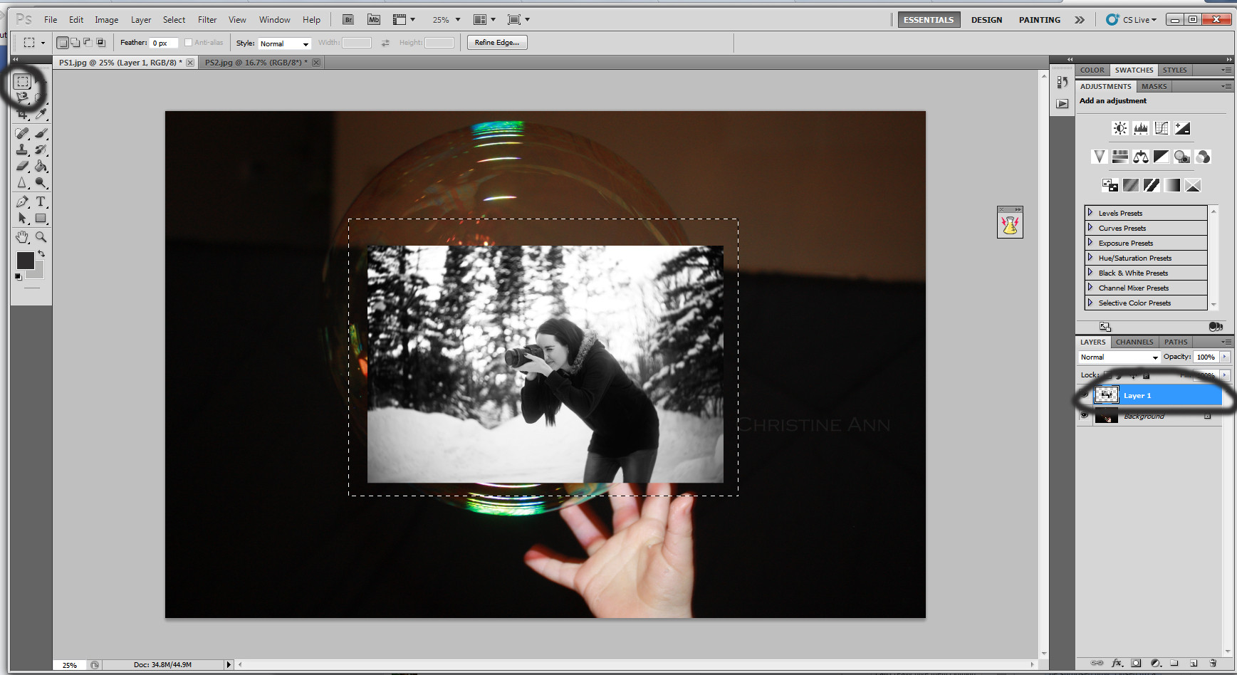Select the Paint Bucket tool

(41, 166)
